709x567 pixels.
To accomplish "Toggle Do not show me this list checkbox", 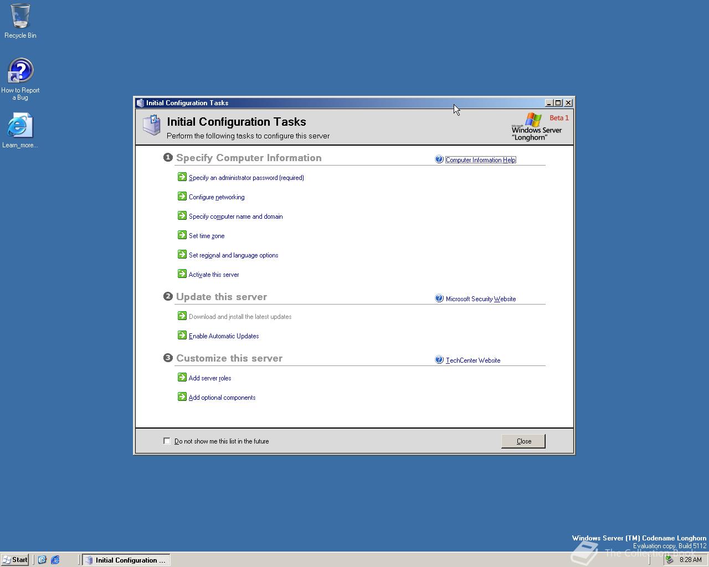I will point(167,441).
